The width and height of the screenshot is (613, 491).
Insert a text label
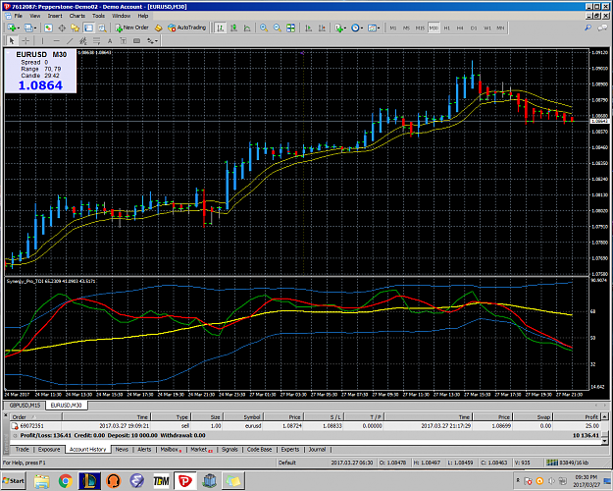click(x=124, y=40)
